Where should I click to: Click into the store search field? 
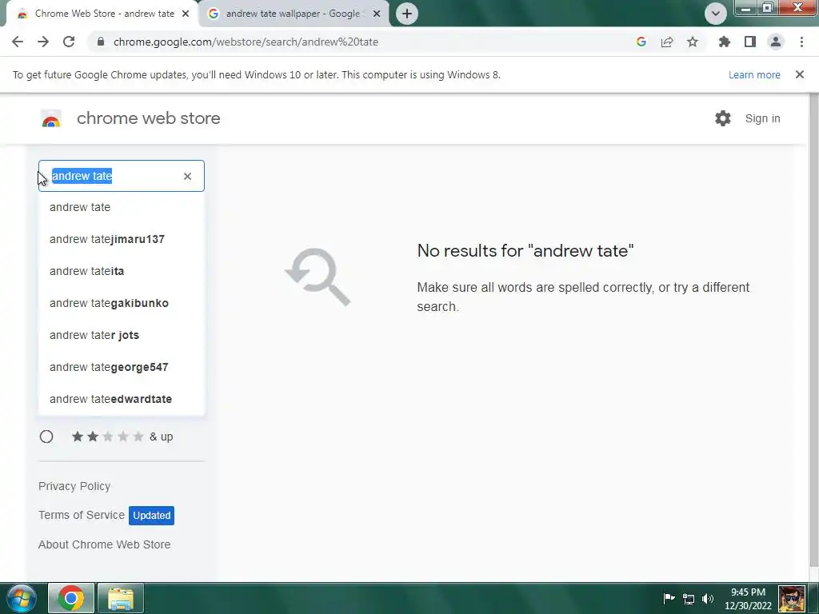point(122,176)
